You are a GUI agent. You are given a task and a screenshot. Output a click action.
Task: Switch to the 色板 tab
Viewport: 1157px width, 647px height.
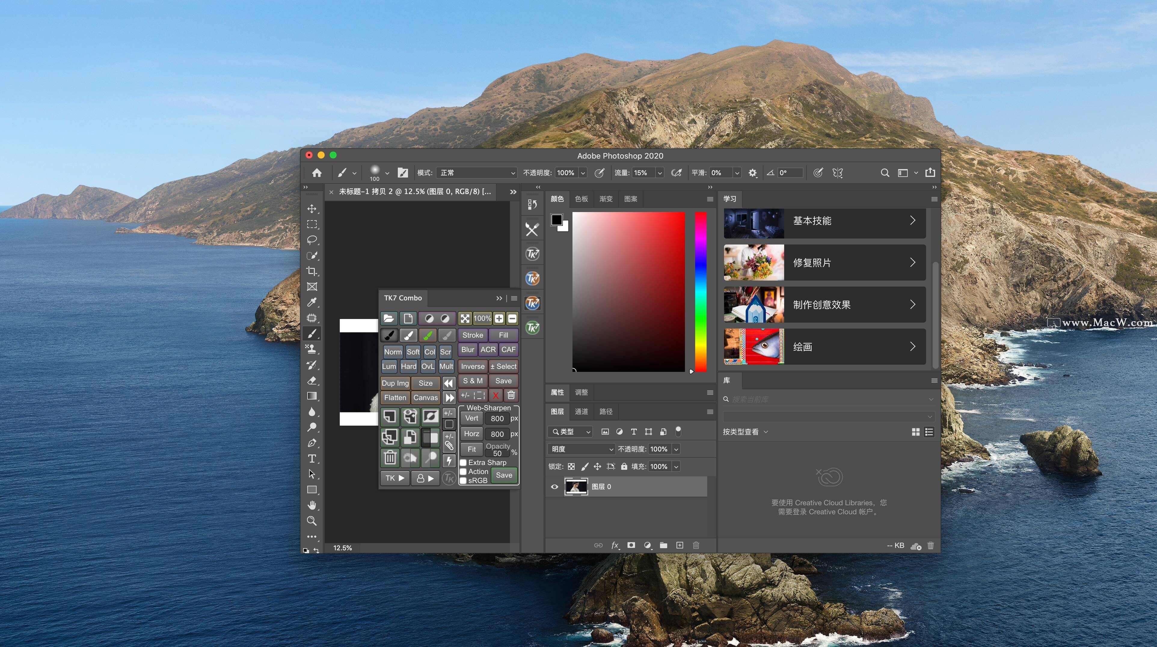581,199
